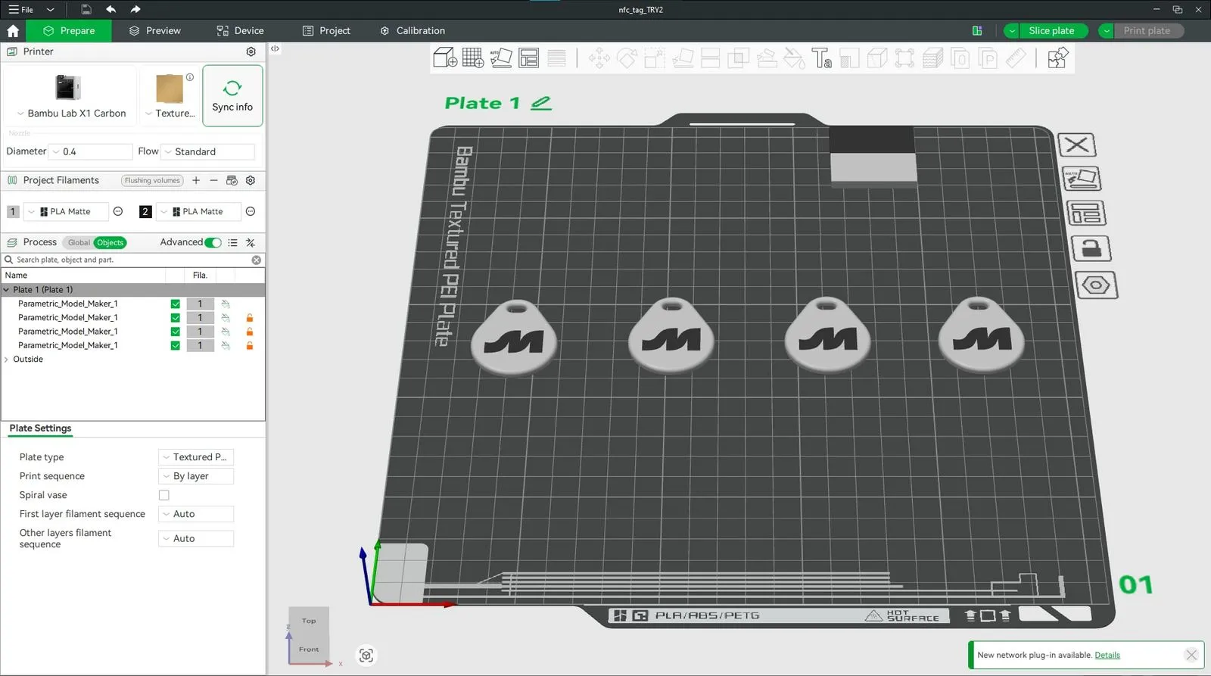This screenshot has width=1211, height=676.
Task: Switch to the Preview tab
Action: tap(154, 31)
